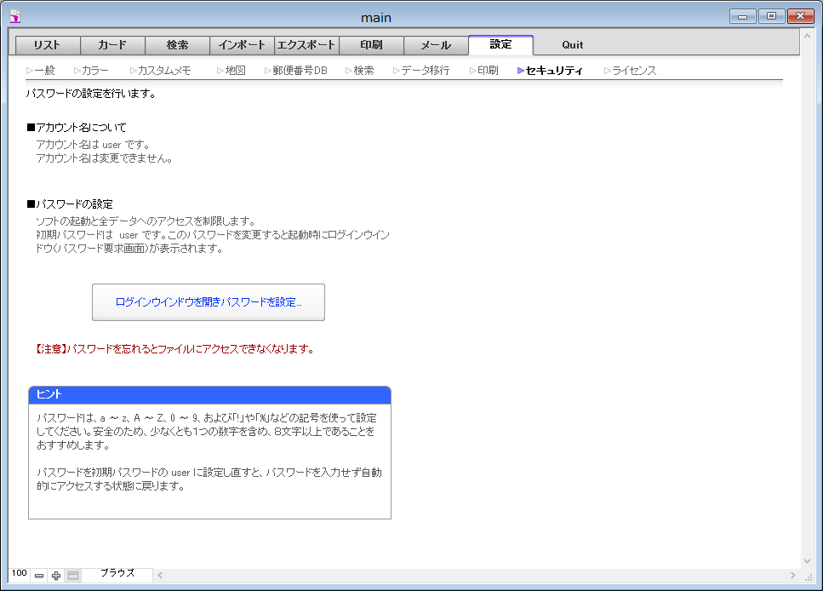Click ログインウインドウを開きパスワードを設定 button
The width and height of the screenshot is (823, 591).
coord(209,302)
